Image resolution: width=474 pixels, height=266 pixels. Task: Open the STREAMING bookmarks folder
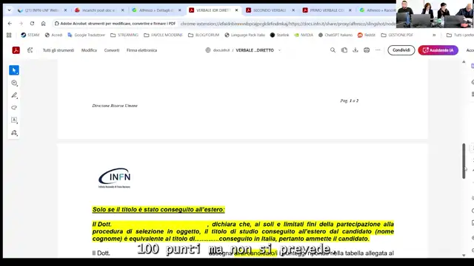point(124,35)
